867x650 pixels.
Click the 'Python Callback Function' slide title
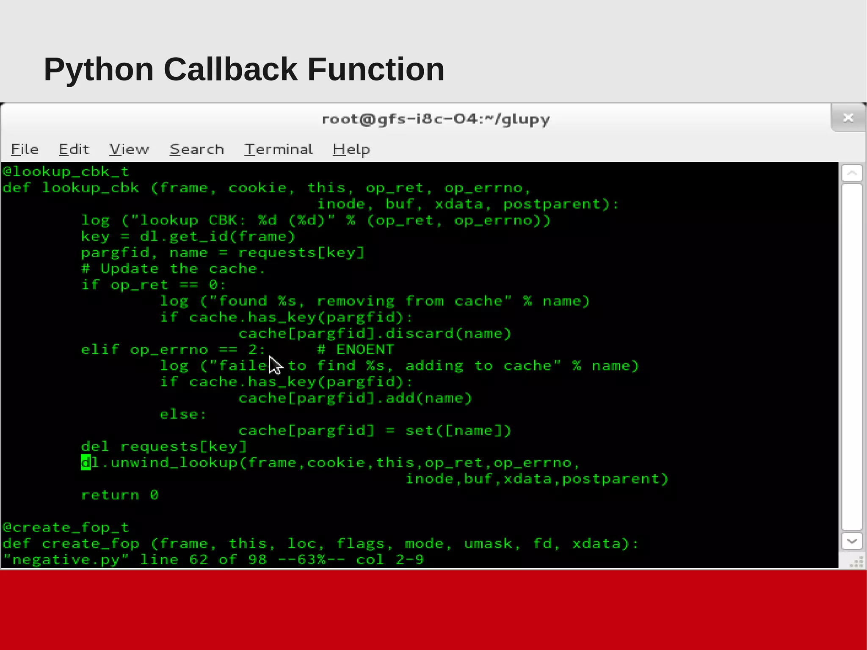[x=244, y=69]
